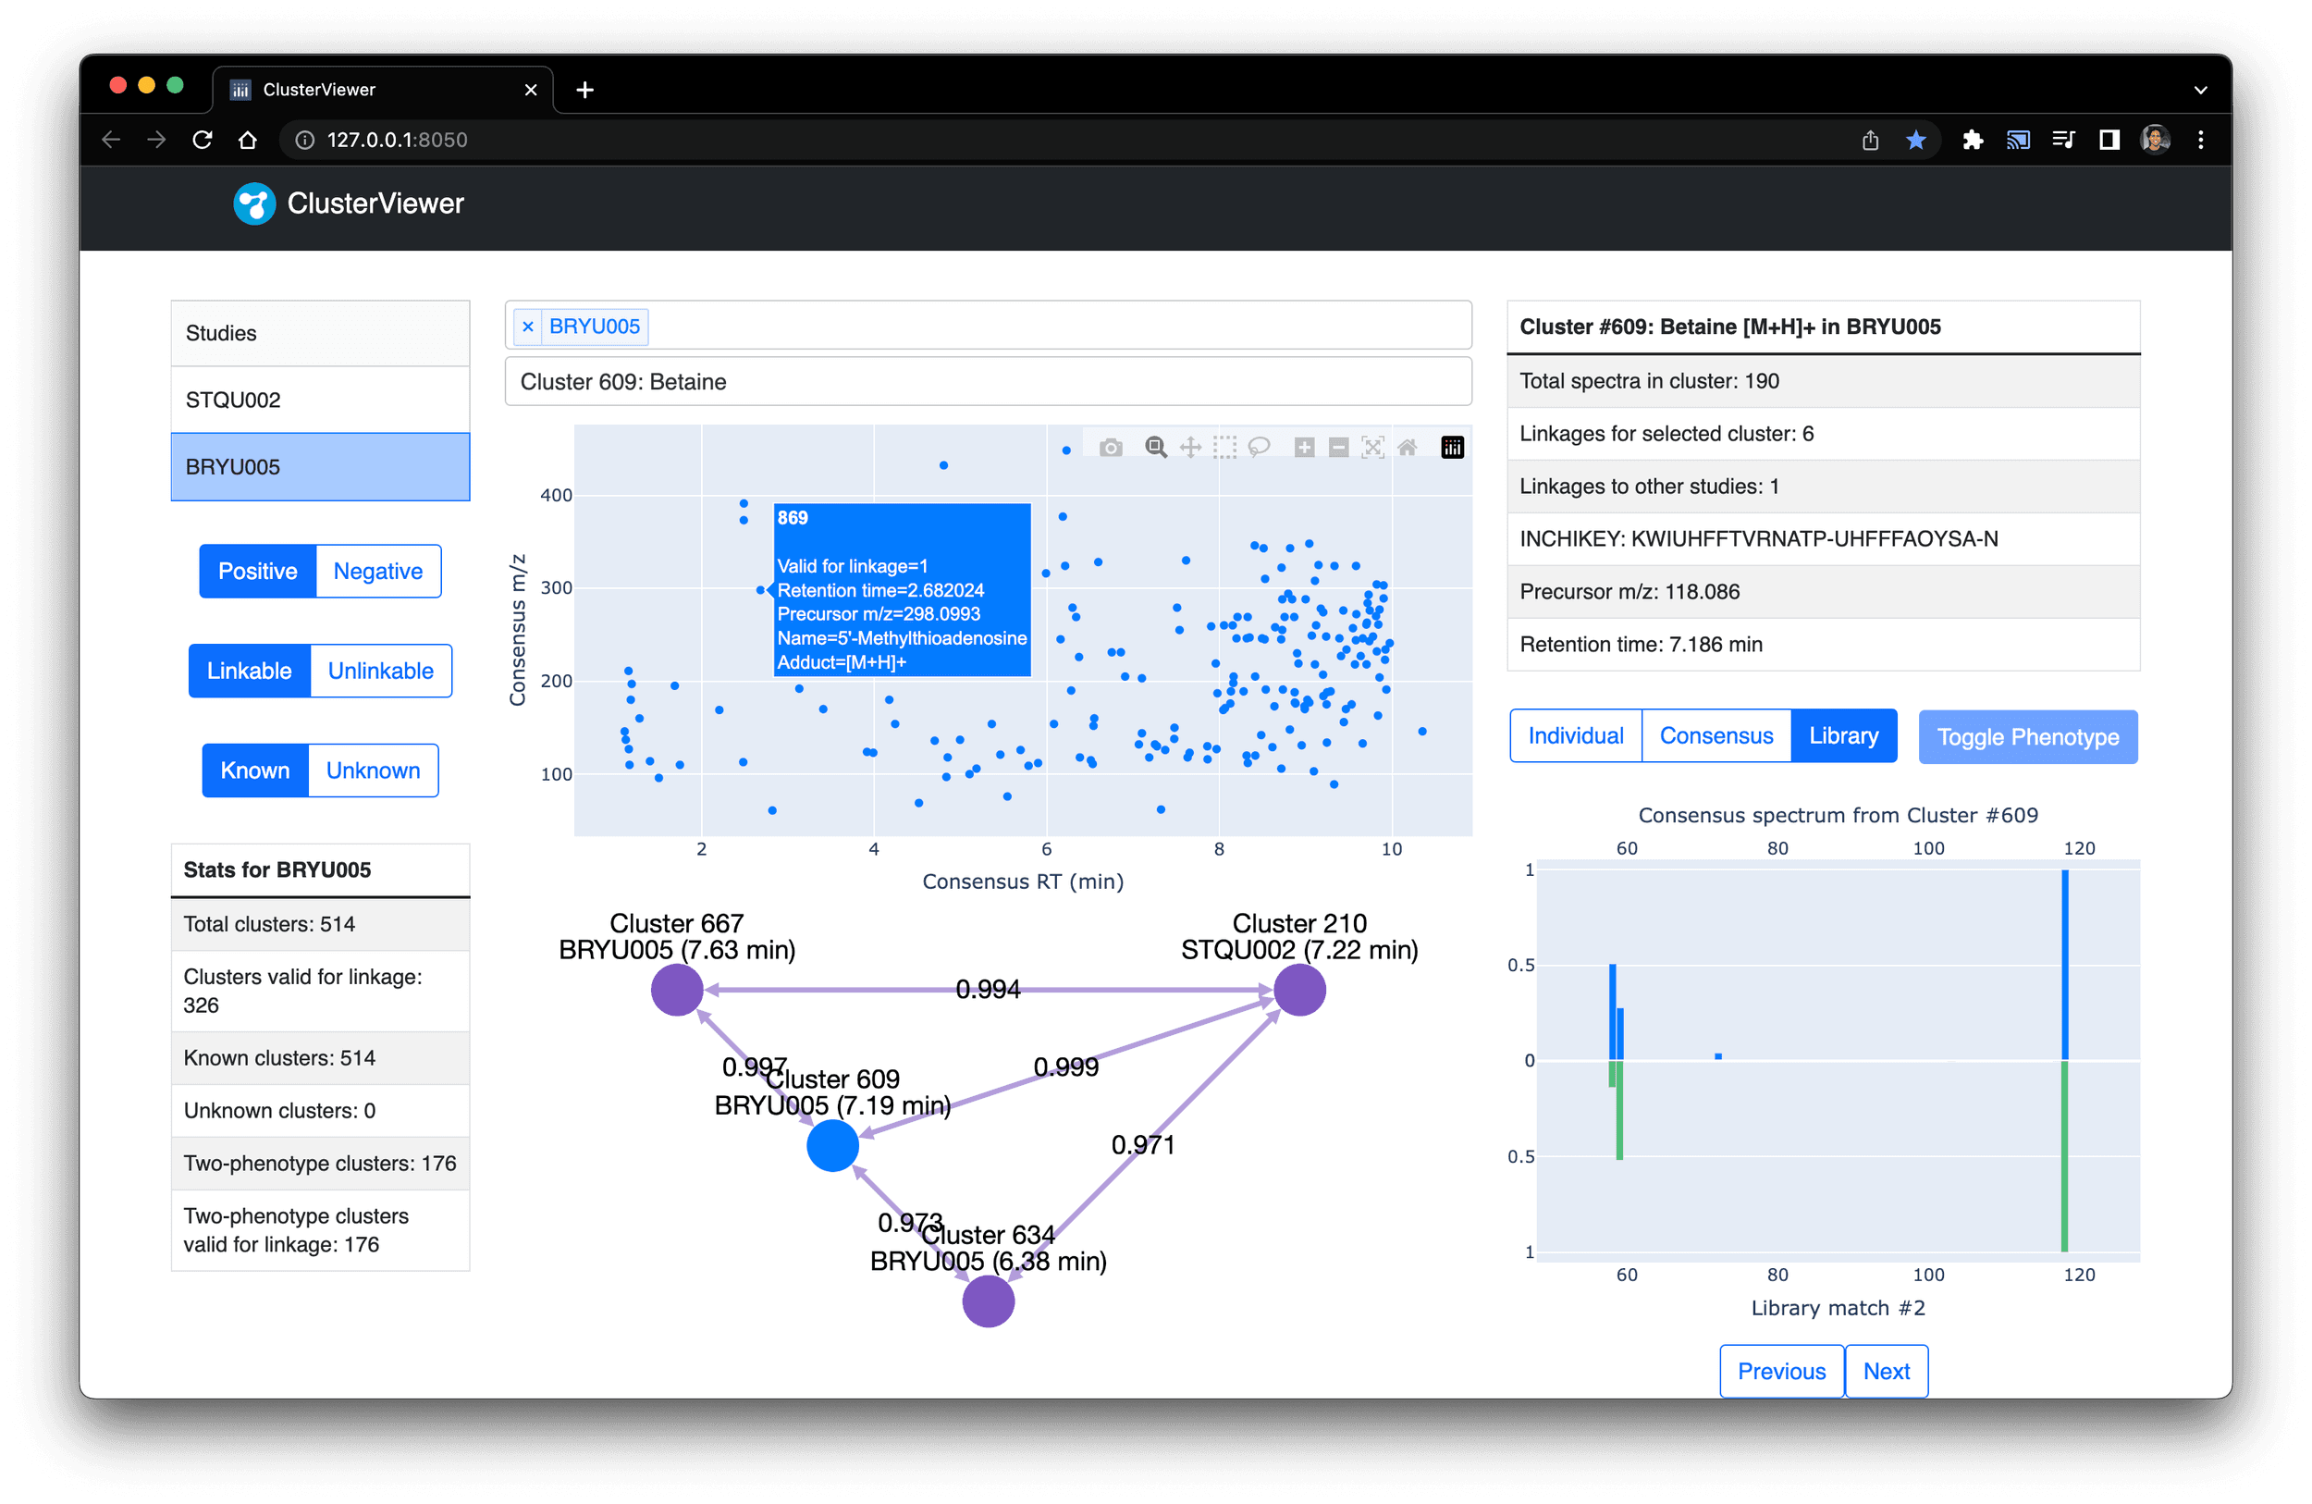
Task: Choose the Box Select tool
Action: click(1224, 447)
